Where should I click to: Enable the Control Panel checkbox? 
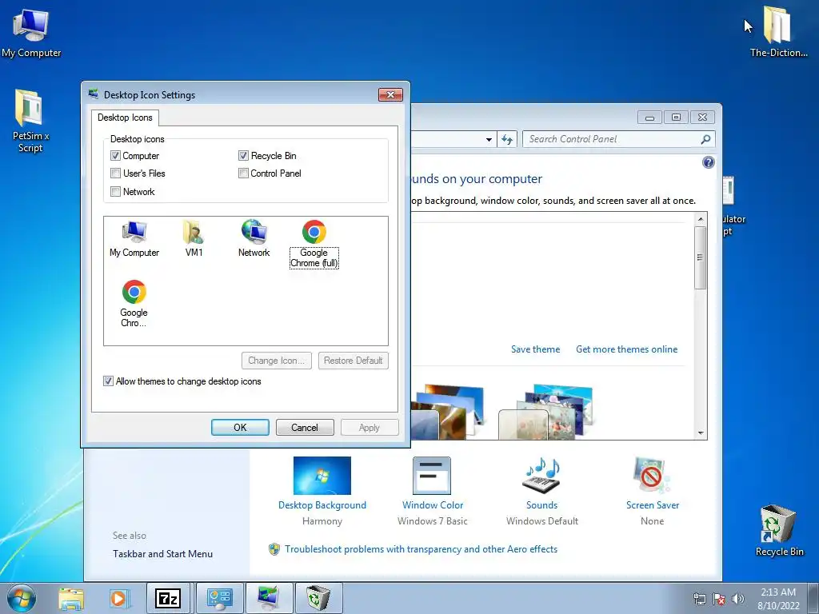(243, 173)
